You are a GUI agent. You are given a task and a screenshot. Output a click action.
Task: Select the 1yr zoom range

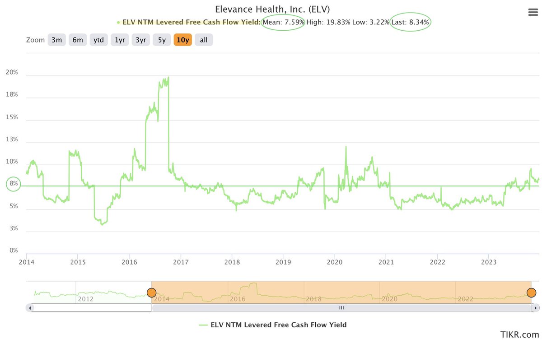(x=120, y=40)
